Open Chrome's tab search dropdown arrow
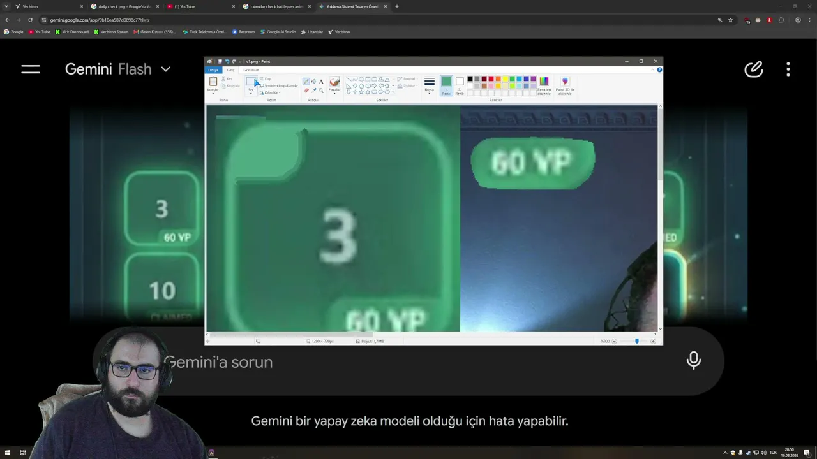 (x=6, y=6)
